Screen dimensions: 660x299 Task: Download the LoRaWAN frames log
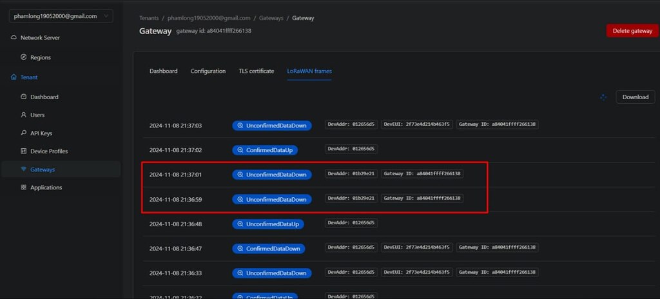[x=635, y=97]
